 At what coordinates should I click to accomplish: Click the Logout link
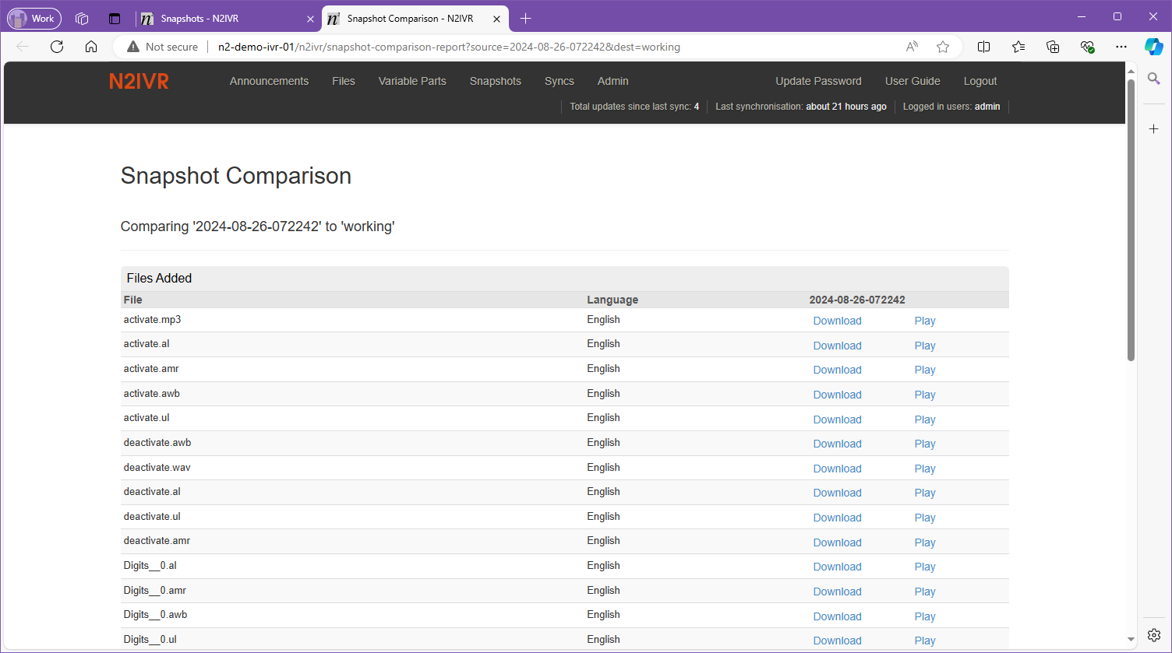click(980, 81)
